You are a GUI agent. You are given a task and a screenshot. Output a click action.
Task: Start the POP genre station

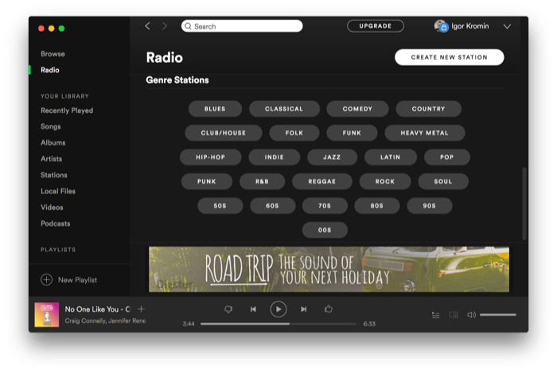pyautogui.click(x=447, y=157)
